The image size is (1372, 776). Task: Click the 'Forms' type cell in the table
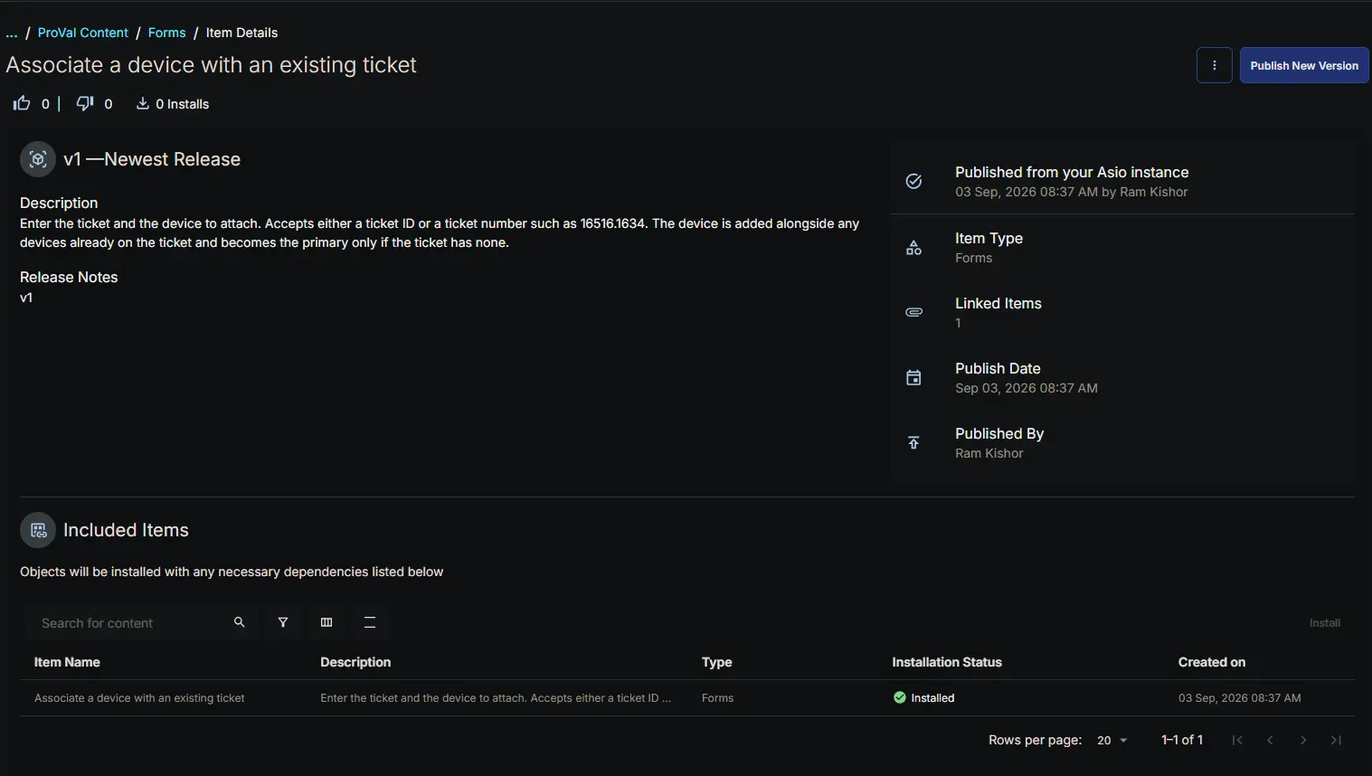coord(718,697)
